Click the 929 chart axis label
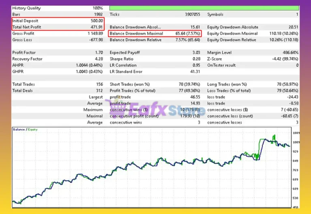Screen dimensions: 311x214 295,152
